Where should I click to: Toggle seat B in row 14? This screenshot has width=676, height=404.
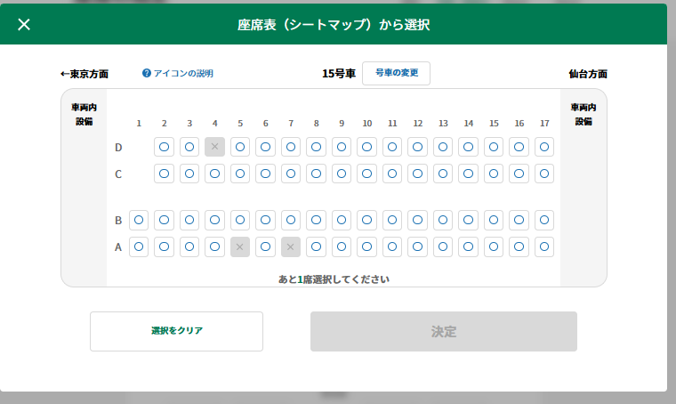click(468, 220)
